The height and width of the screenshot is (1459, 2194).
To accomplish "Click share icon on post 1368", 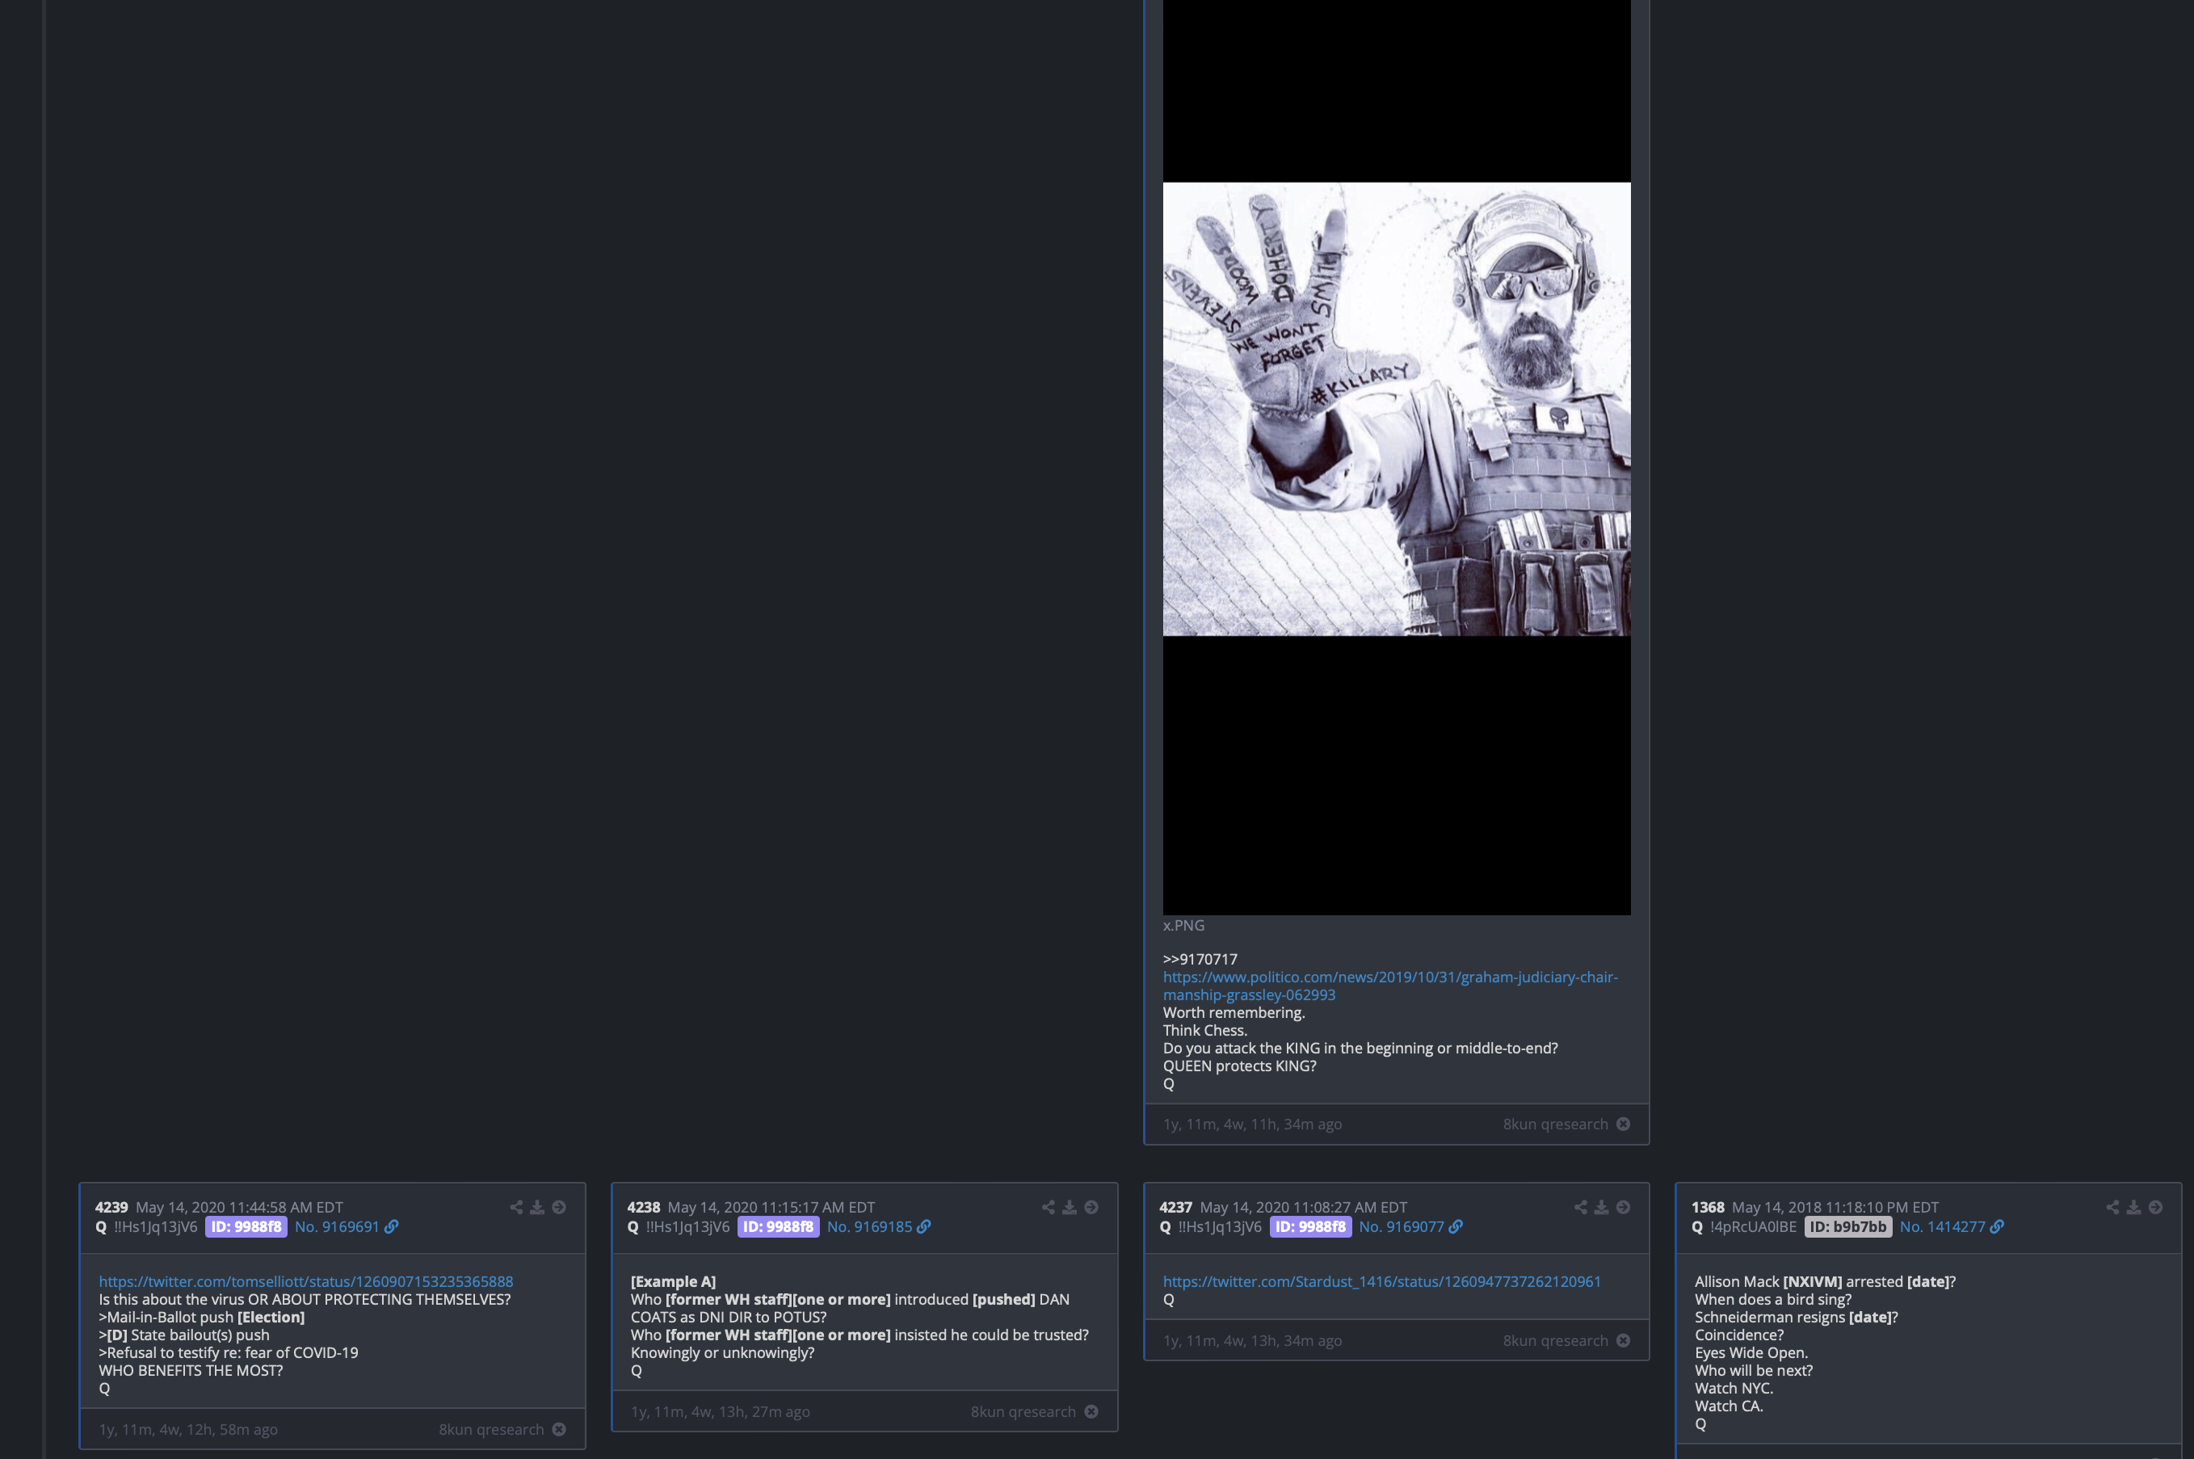I will pos(2113,1207).
